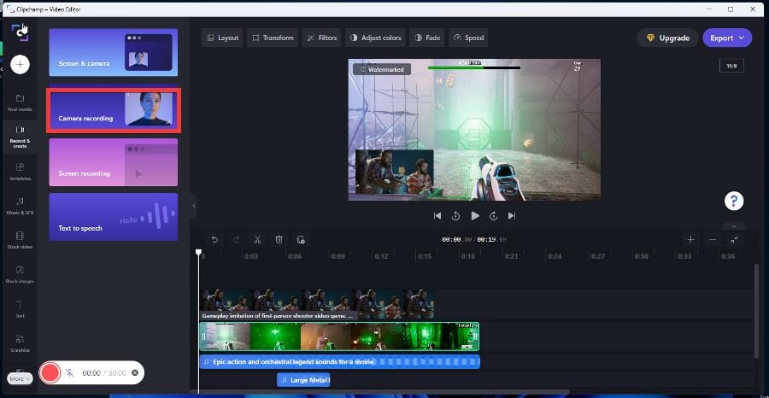Open the Filters toolbar option
Viewport: 769px width, 398px height.
320,38
